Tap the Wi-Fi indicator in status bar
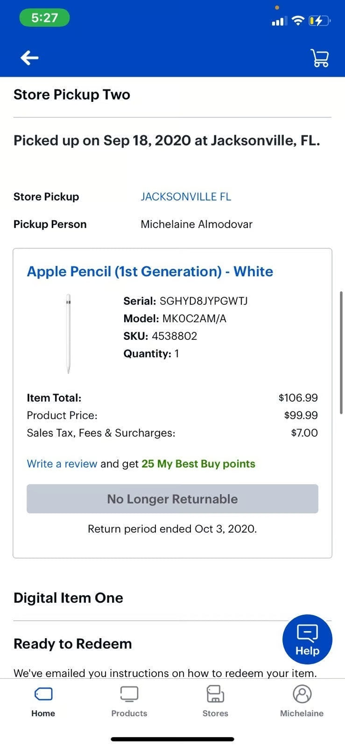 298,21
